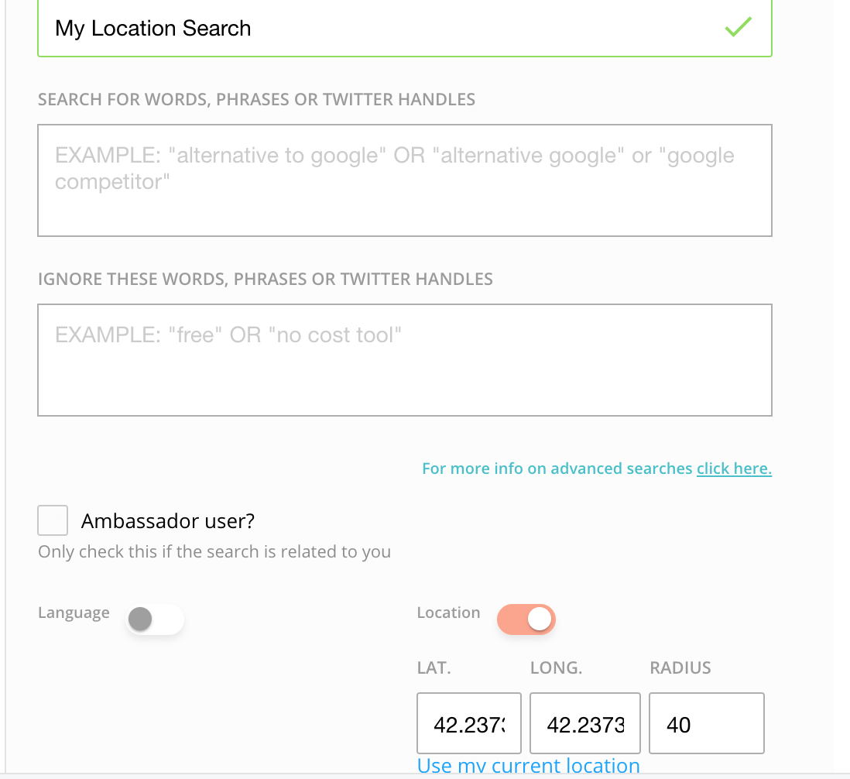Viewport: 850px width, 779px height.
Task: Click the 'Ambassador user?' label text
Action: coord(168,521)
